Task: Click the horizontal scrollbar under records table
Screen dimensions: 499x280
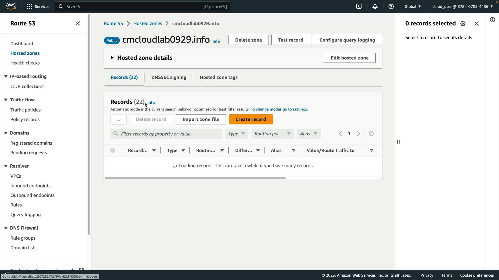Action: click(x=195, y=178)
